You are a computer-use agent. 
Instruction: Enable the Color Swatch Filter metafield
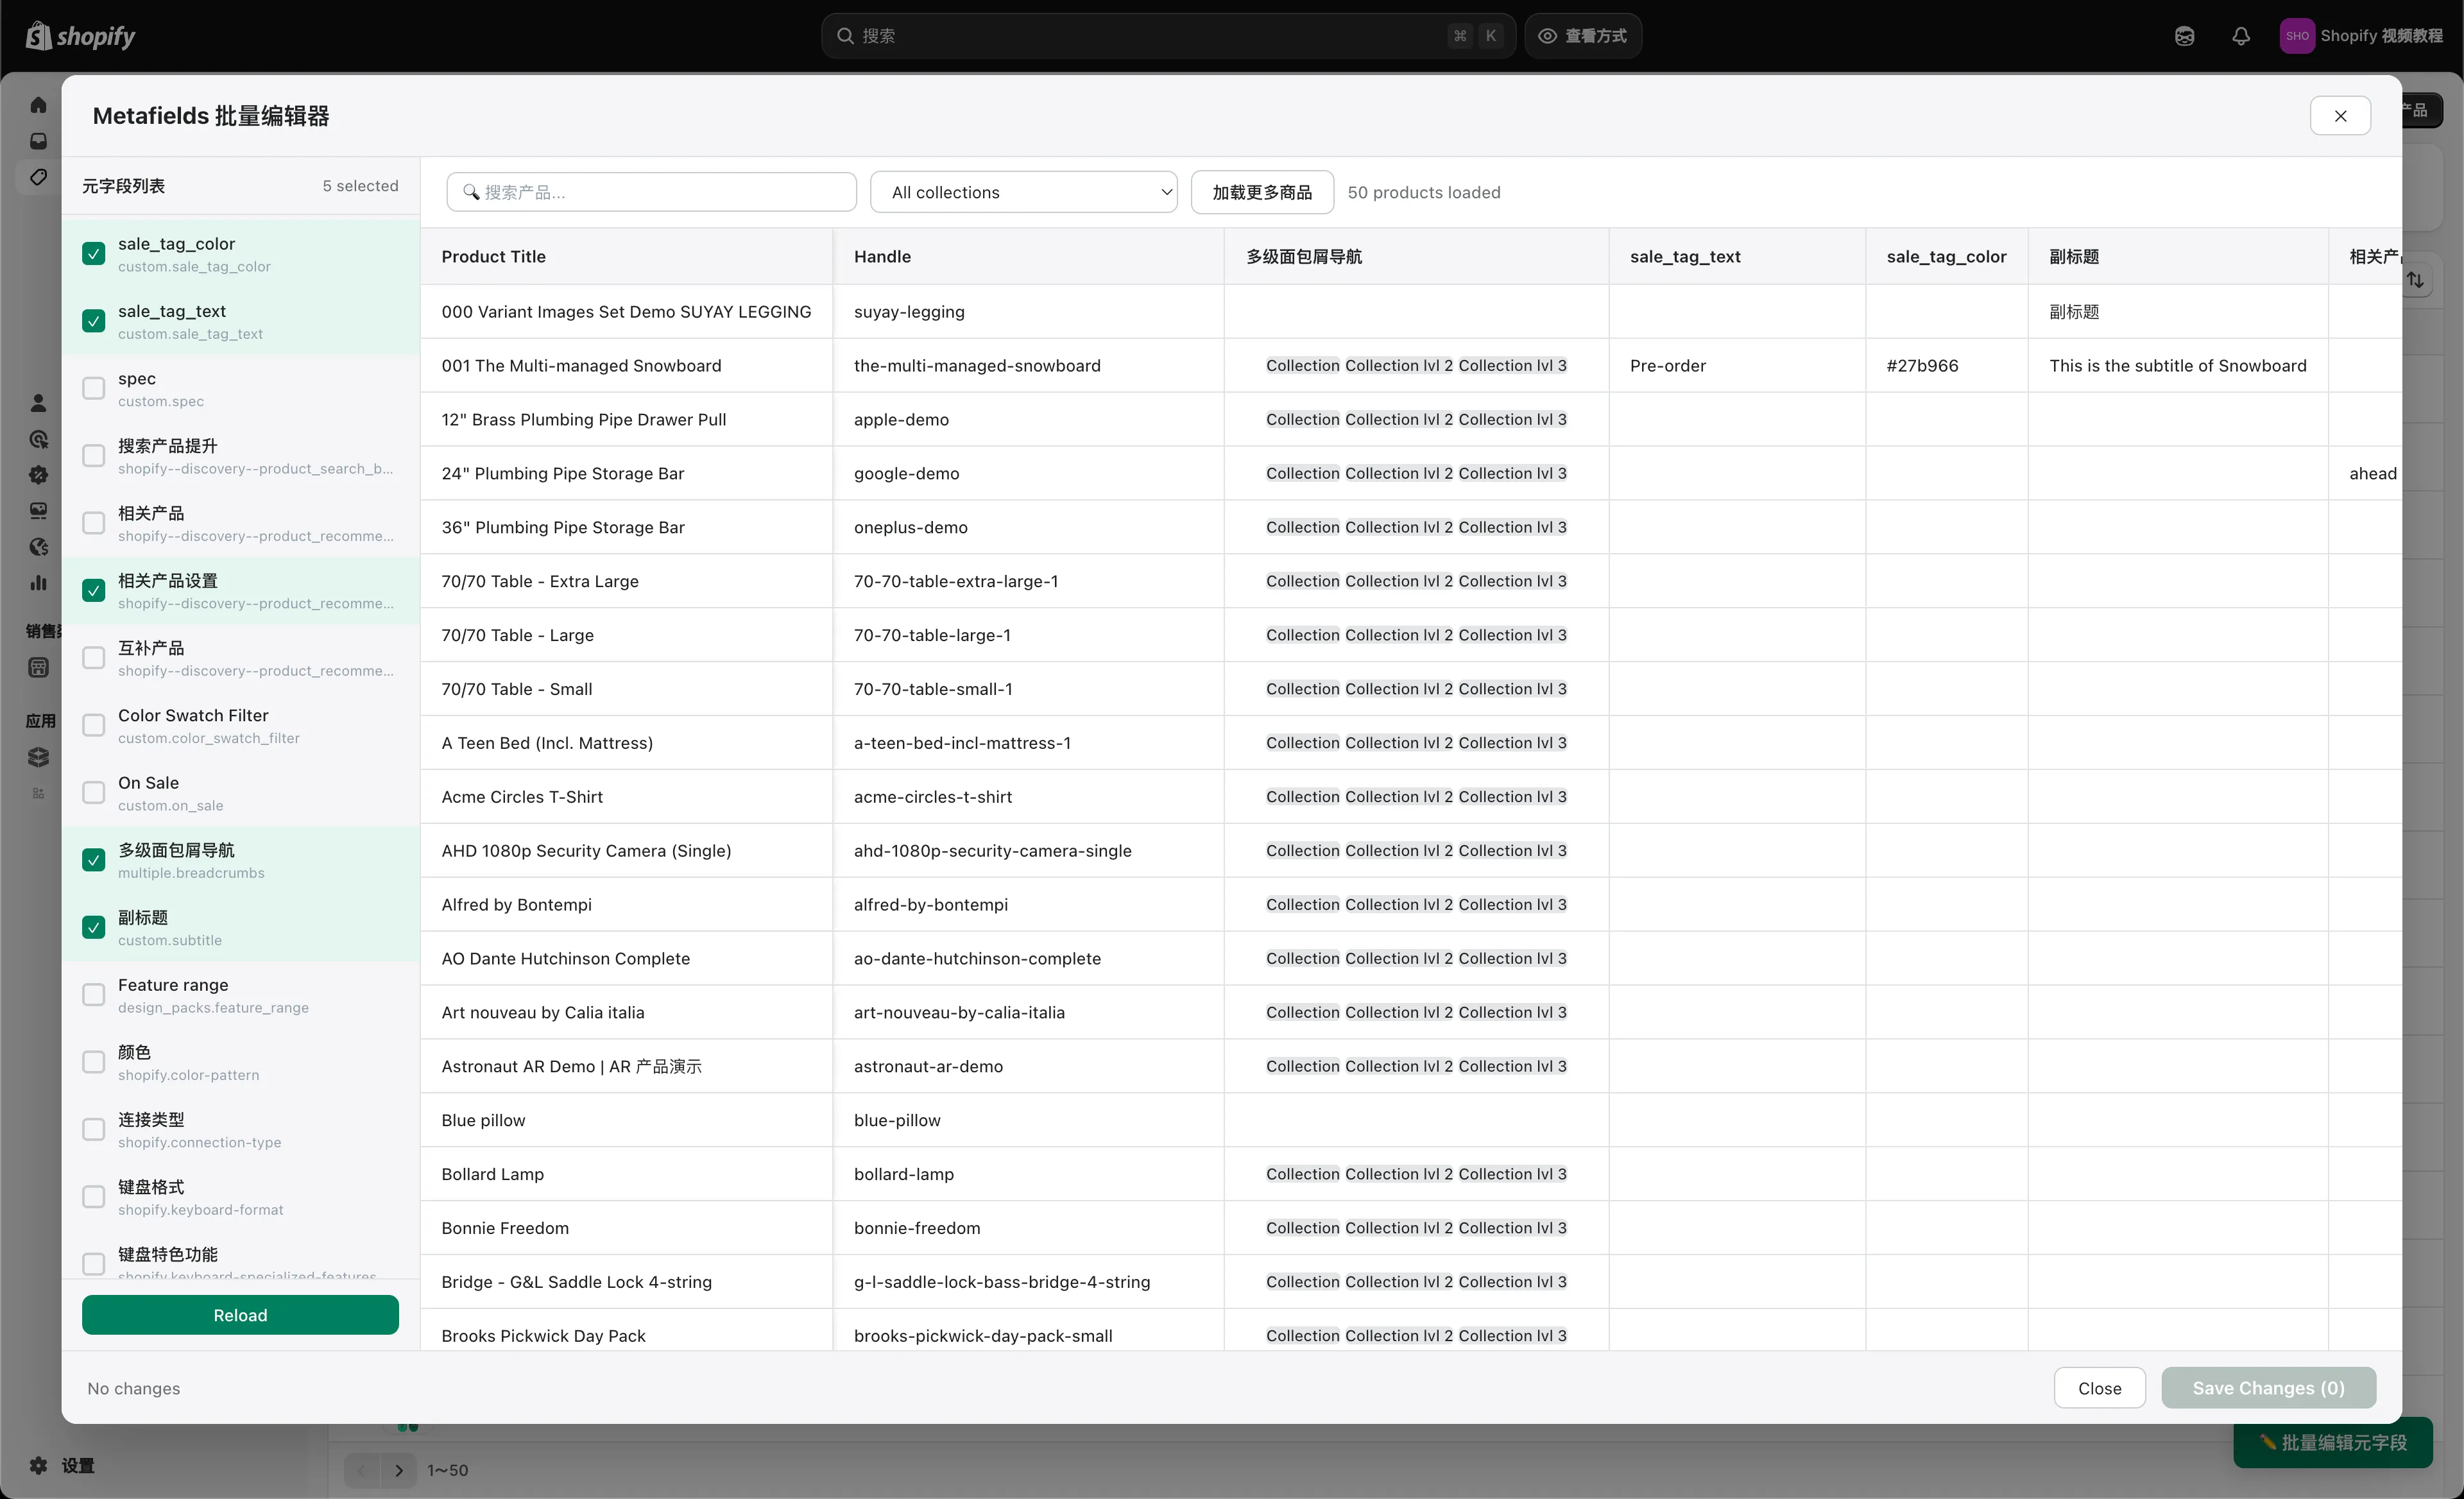(93, 724)
